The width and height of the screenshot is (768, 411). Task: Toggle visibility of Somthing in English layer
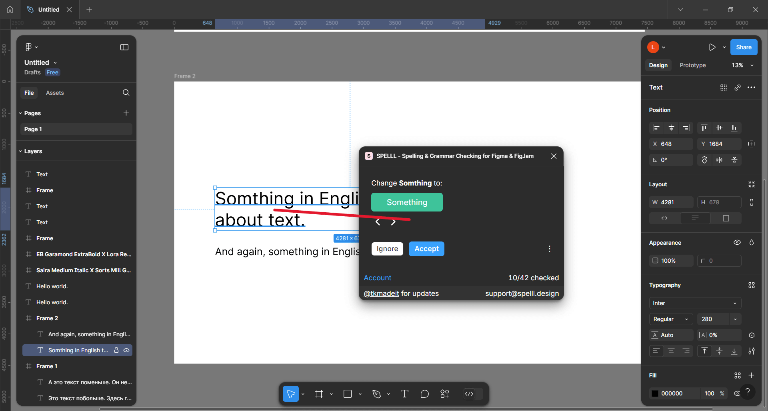point(126,350)
